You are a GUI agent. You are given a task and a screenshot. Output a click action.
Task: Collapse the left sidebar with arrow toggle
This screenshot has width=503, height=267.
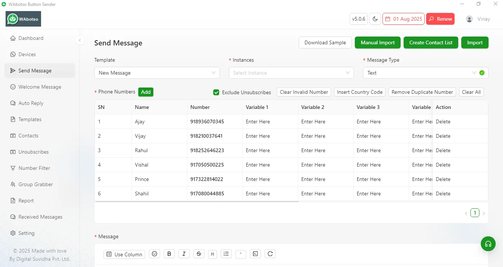coord(80,40)
